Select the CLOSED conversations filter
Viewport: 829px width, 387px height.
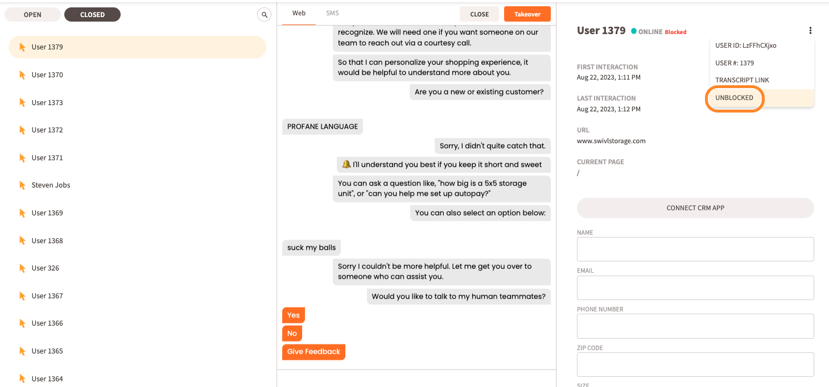click(x=92, y=15)
